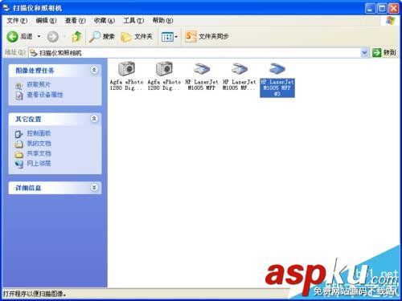The image size is (402, 301).
Task: Click the Shared Documents folder icon
Action: tap(18, 154)
